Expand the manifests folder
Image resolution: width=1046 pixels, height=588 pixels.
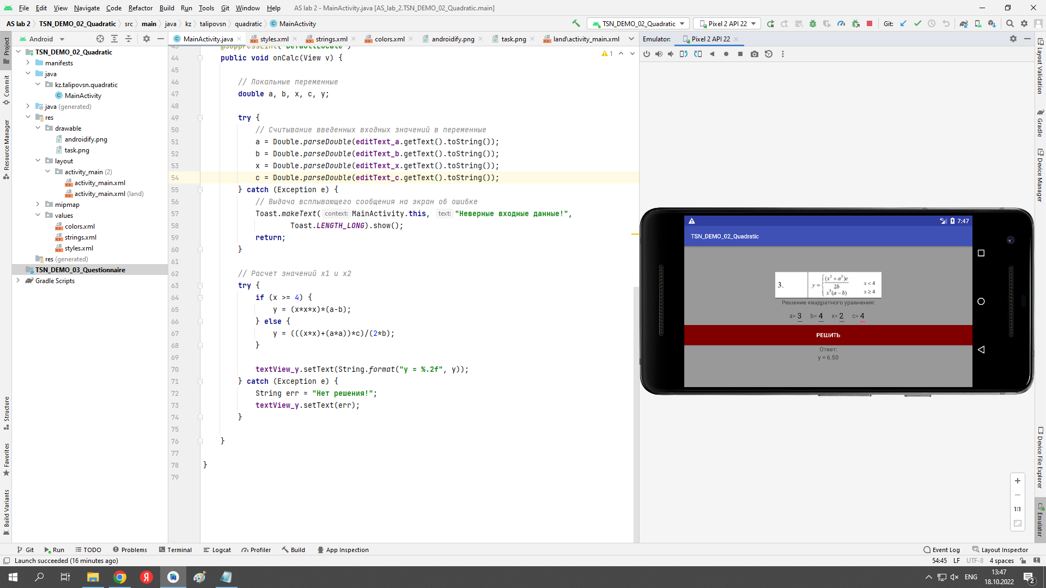point(28,63)
